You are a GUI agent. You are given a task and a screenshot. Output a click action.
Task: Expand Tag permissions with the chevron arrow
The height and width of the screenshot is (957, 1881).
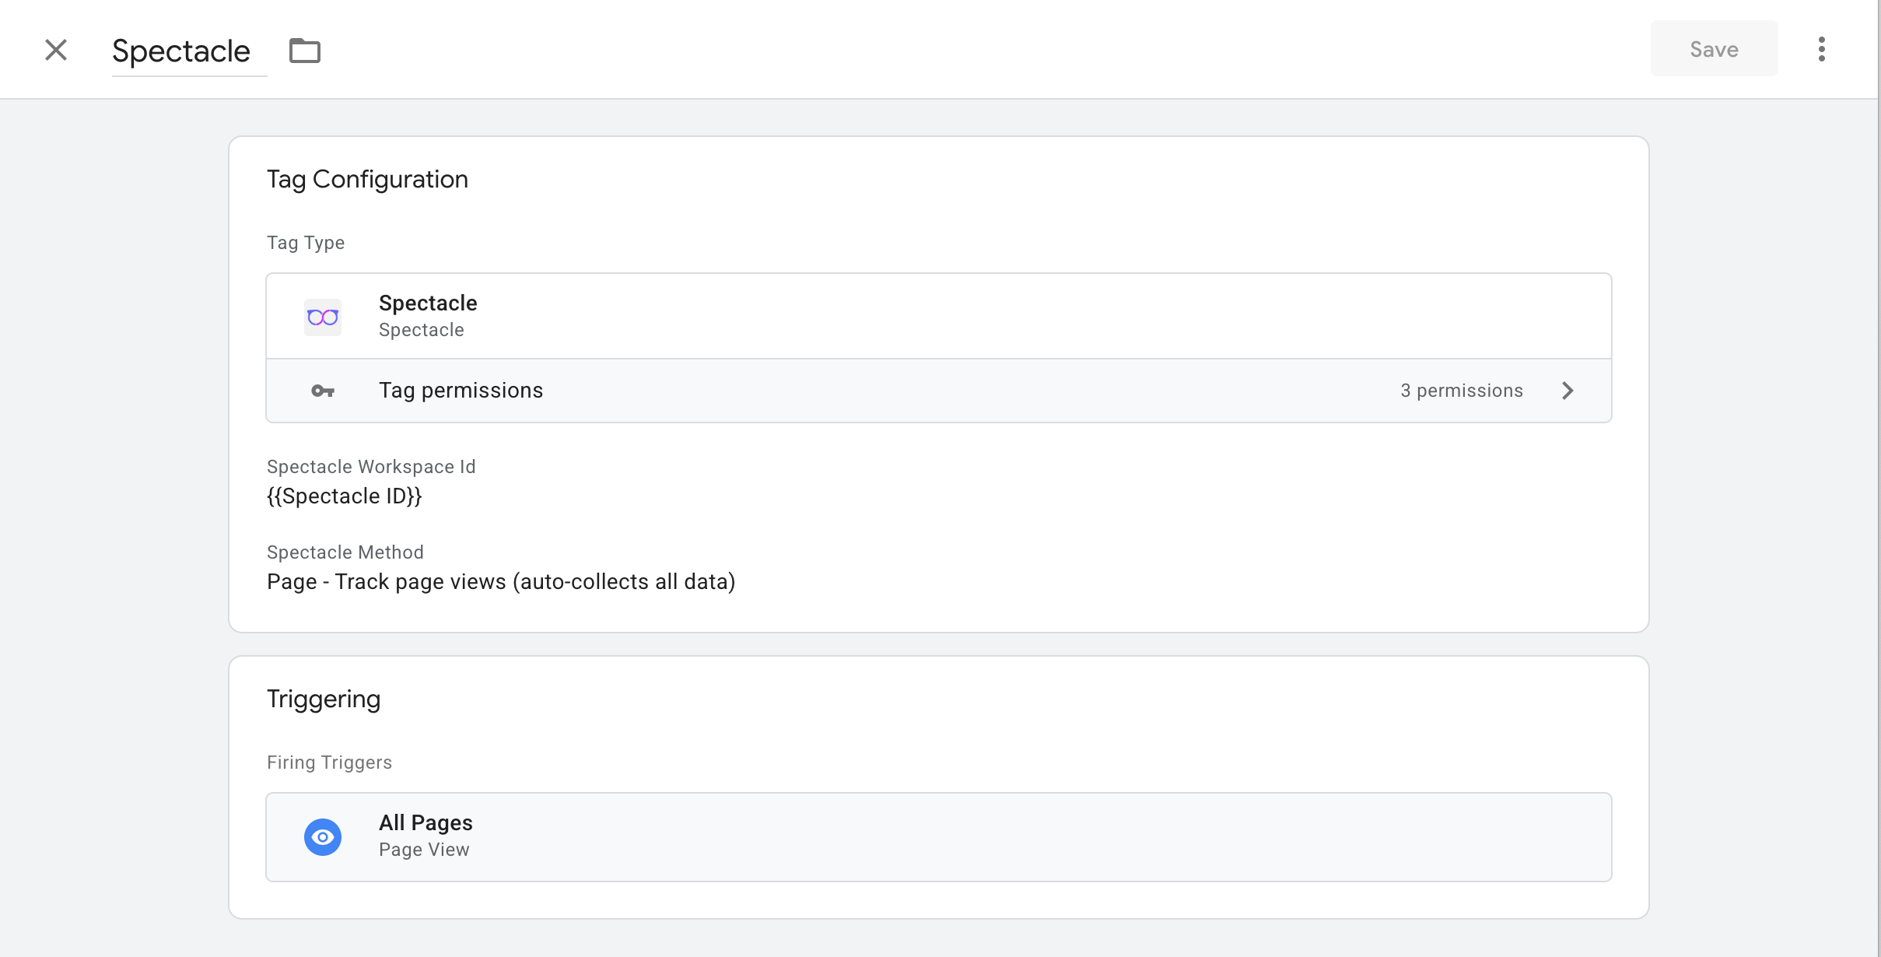(x=1567, y=391)
